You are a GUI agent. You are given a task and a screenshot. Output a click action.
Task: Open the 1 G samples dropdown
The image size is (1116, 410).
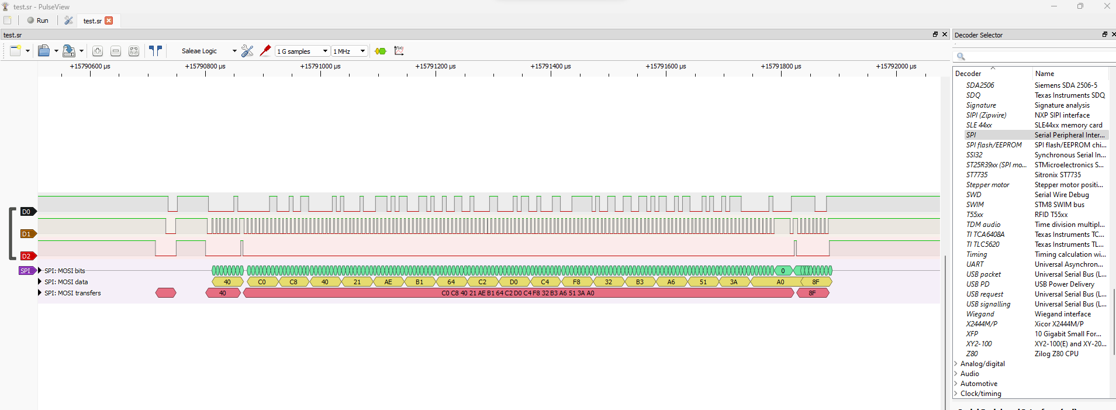click(x=303, y=51)
